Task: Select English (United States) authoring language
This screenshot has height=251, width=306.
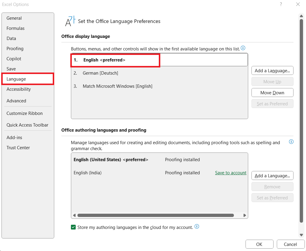Action: (159, 160)
